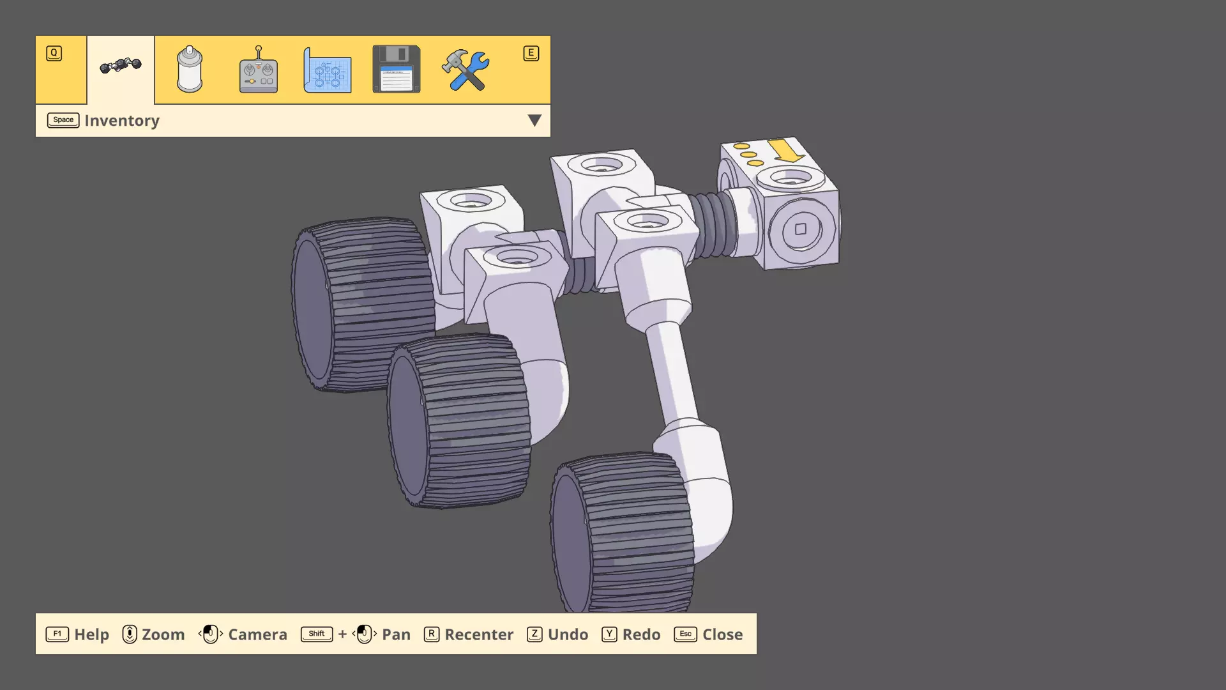This screenshot has height=690, width=1226.
Task: Open the spray paint can tool
Action: tap(189, 70)
